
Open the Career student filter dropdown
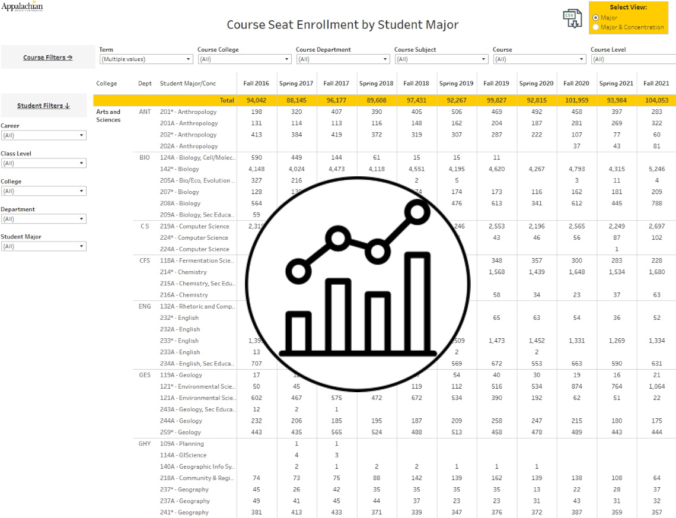(43, 135)
